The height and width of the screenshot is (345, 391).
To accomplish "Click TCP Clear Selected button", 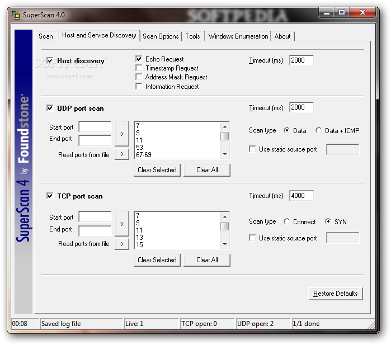I will [x=157, y=260].
